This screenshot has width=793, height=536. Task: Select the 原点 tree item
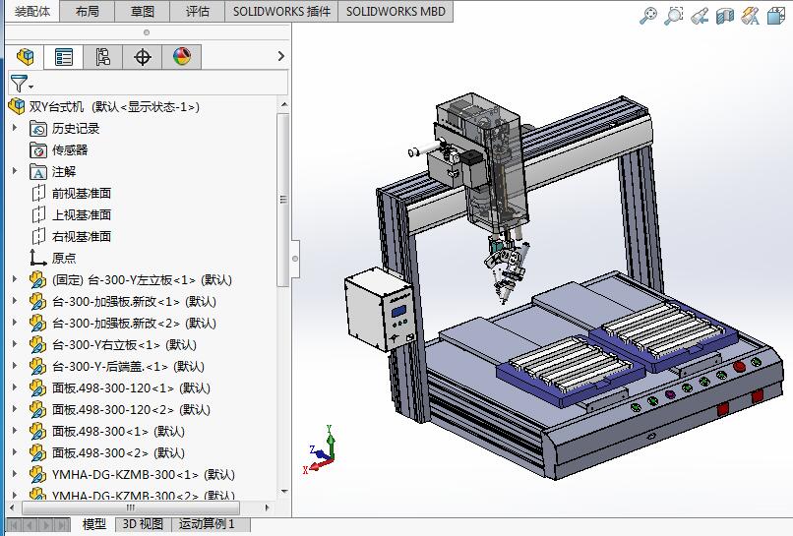click(64, 258)
